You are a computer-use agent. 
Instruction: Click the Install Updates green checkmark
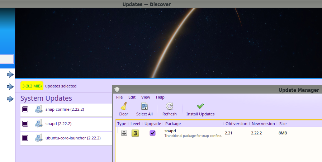(x=200, y=106)
